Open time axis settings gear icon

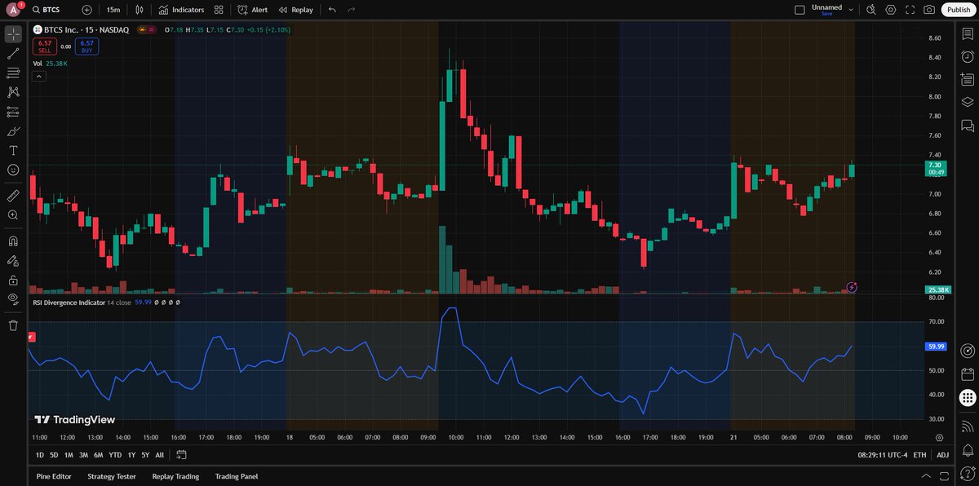(938, 437)
